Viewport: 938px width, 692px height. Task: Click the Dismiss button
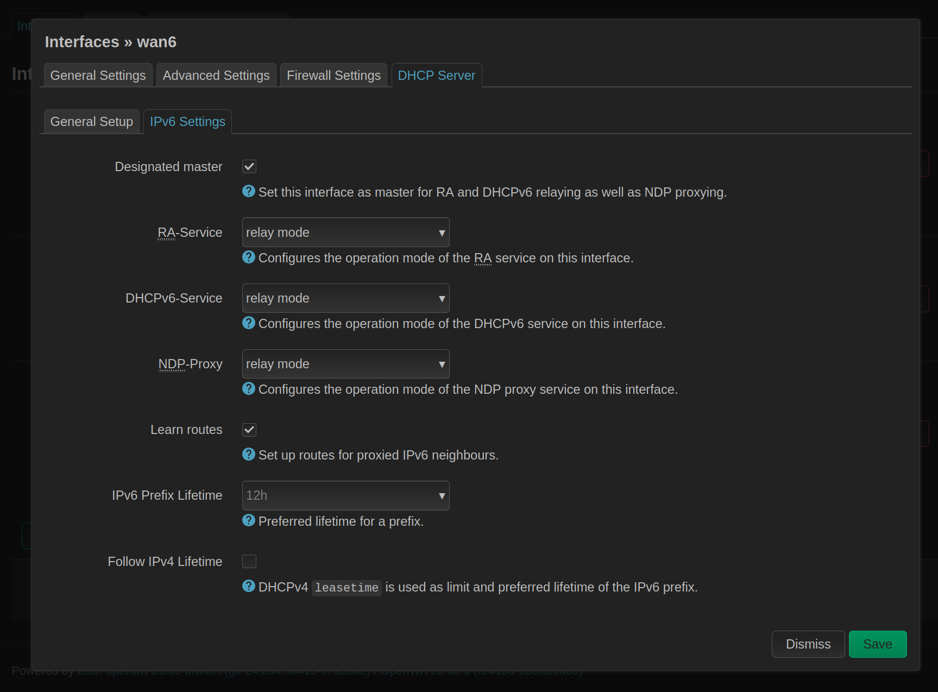(808, 644)
